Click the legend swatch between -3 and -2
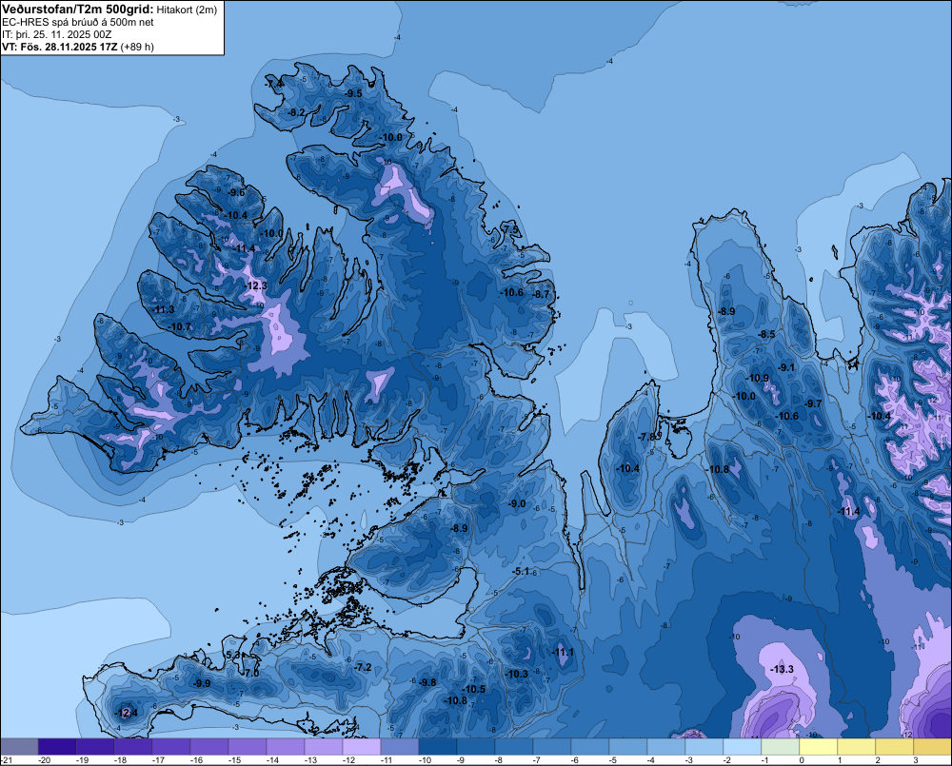The height and width of the screenshot is (766, 952). pos(704,746)
